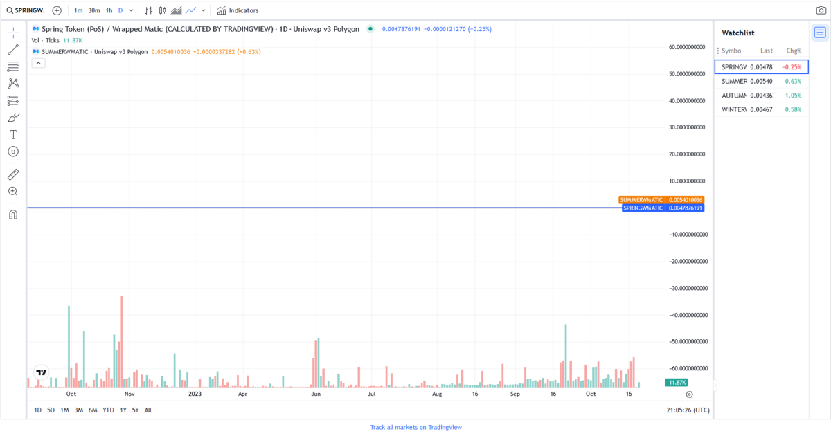Screen dimensions: 831x436
Task: Select the text annotation tool
Action: coord(13,134)
